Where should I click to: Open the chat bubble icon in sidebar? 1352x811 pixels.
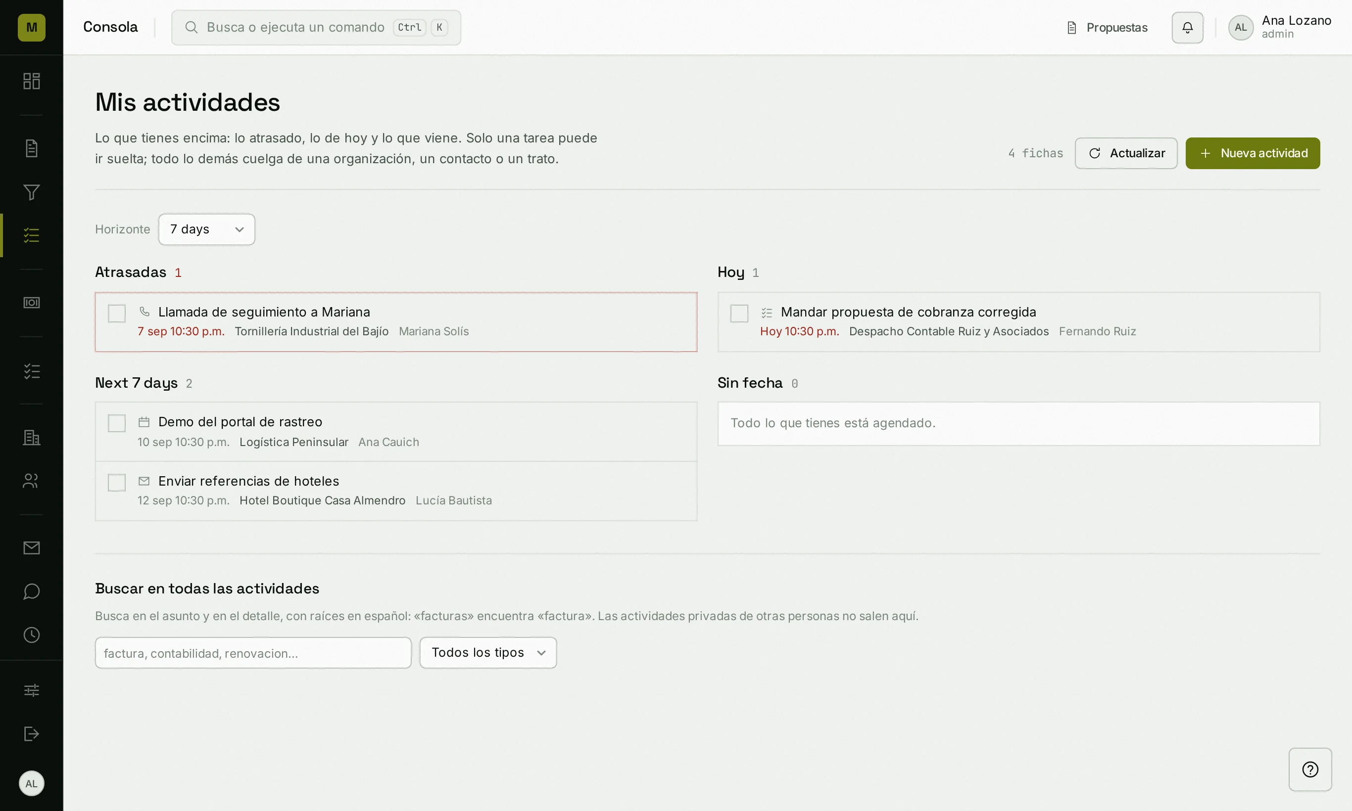click(31, 591)
